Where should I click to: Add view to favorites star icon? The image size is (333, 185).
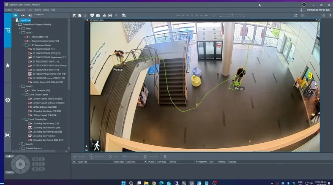104,16
